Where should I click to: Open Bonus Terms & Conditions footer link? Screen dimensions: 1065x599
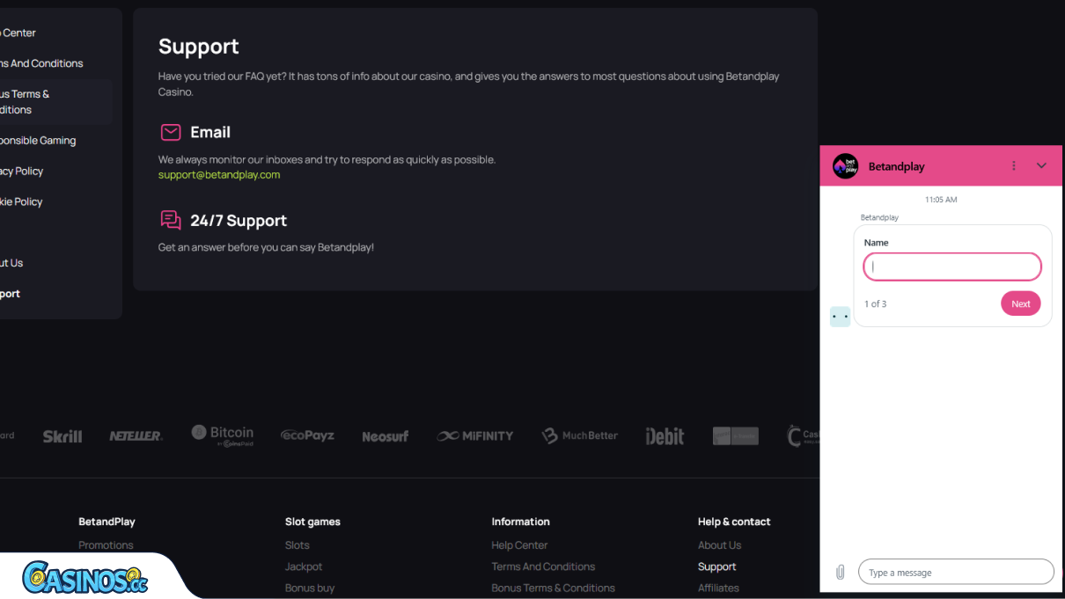pyautogui.click(x=553, y=588)
